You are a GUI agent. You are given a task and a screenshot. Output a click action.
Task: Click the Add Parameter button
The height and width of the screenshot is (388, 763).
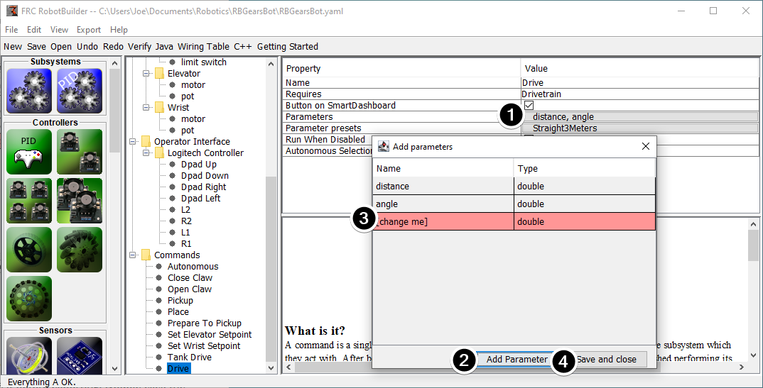point(516,360)
